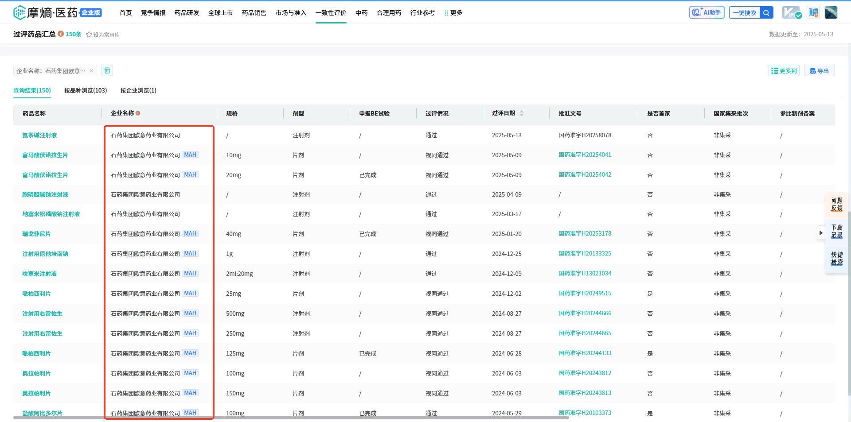Click the vertical page scrollbar

849,303
